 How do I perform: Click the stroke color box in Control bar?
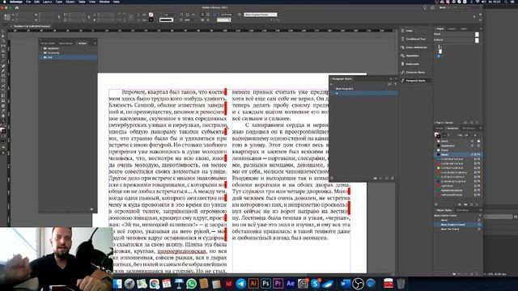click(x=151, y=19)
